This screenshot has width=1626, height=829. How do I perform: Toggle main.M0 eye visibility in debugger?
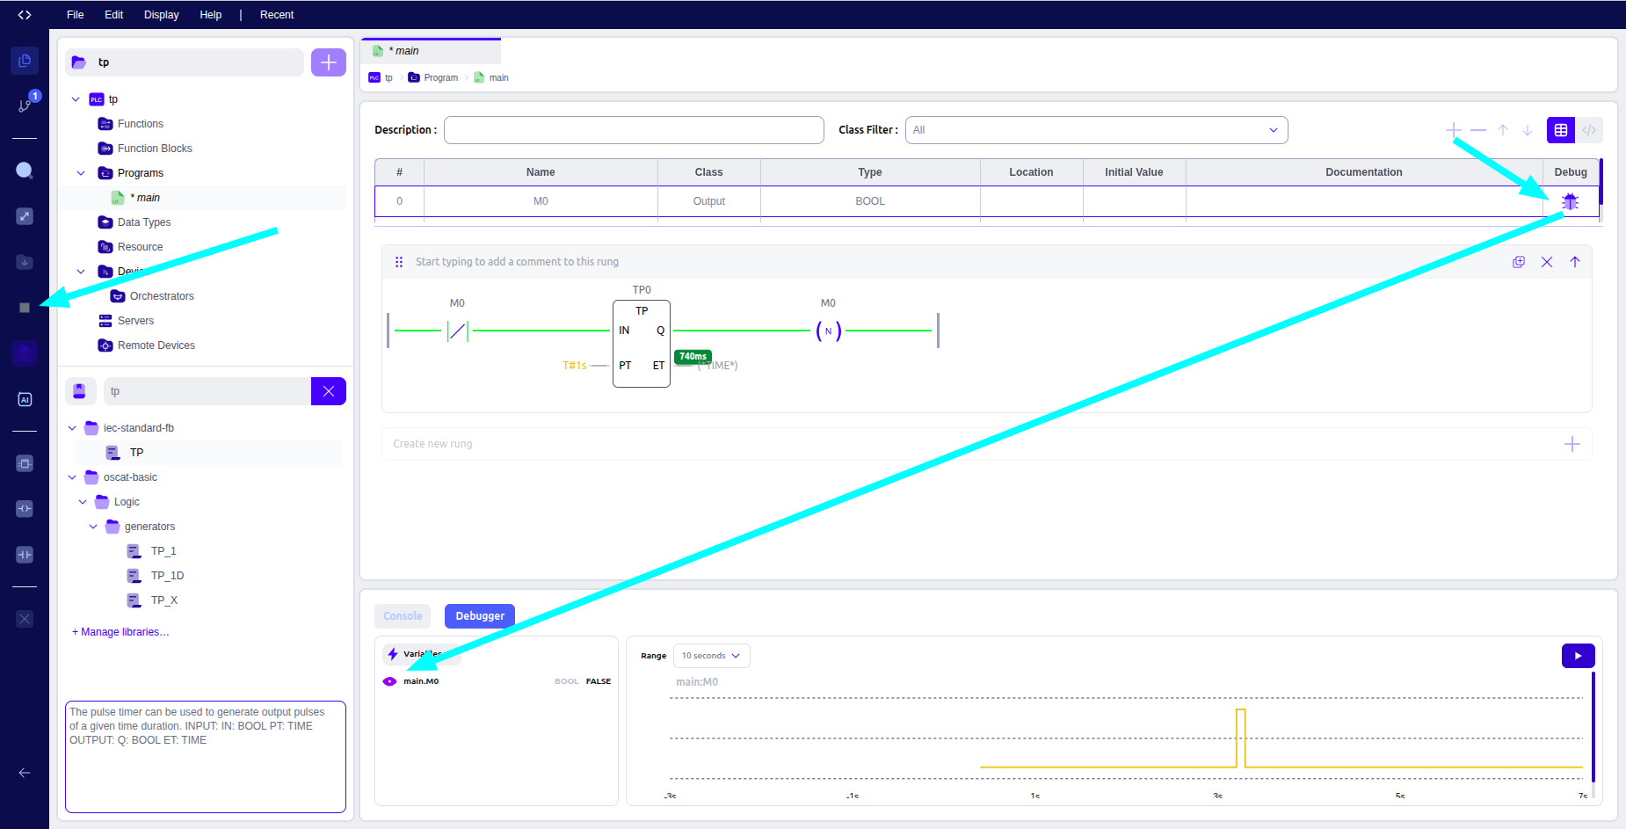coord(389,681)
